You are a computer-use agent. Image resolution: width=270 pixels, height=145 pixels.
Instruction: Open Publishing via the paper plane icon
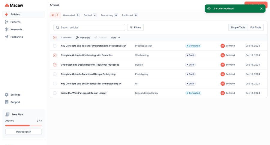coord(7,37)
